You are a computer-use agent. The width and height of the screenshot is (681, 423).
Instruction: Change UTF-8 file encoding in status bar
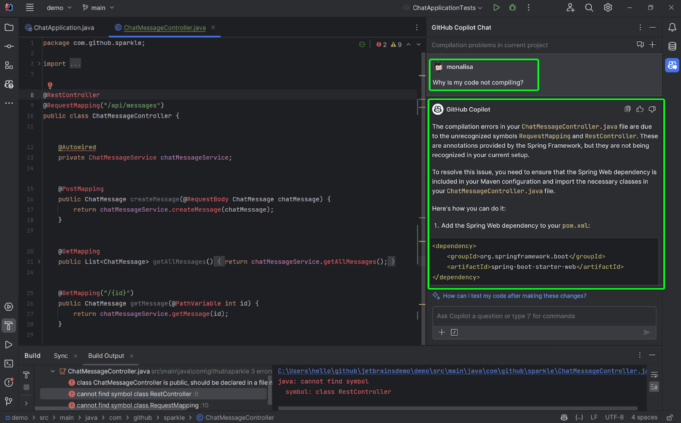(614, 417)
